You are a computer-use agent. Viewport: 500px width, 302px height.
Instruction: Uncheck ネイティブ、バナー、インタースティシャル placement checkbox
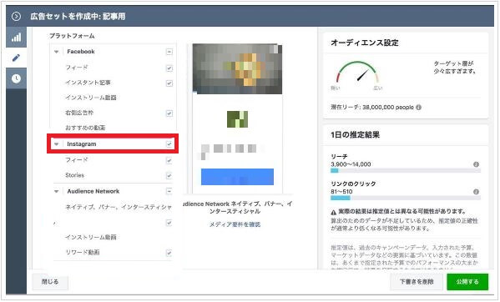[169, 223]
